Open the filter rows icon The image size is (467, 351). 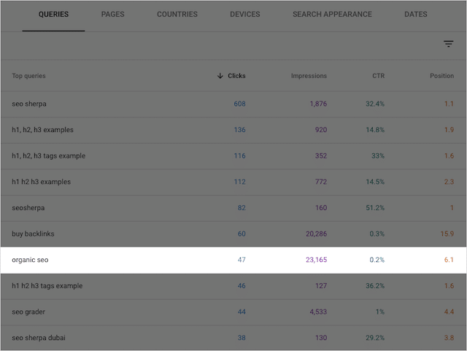point(448,44)
